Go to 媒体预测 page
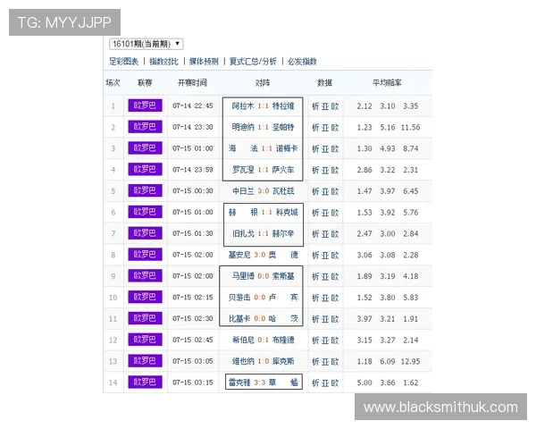 click(x=204, y=62)
